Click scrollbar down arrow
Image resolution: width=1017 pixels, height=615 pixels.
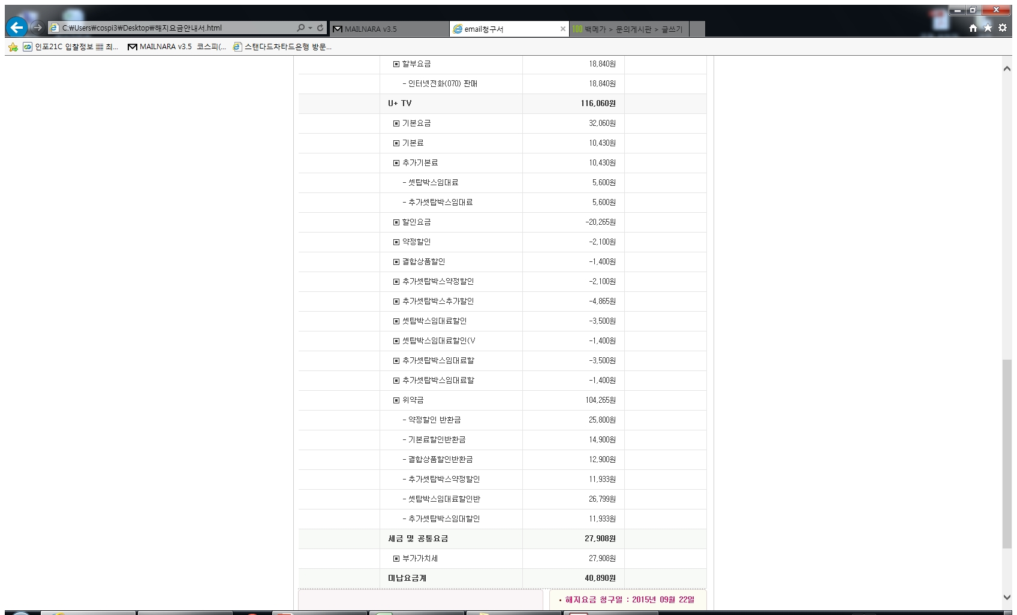pos(1007,598)
